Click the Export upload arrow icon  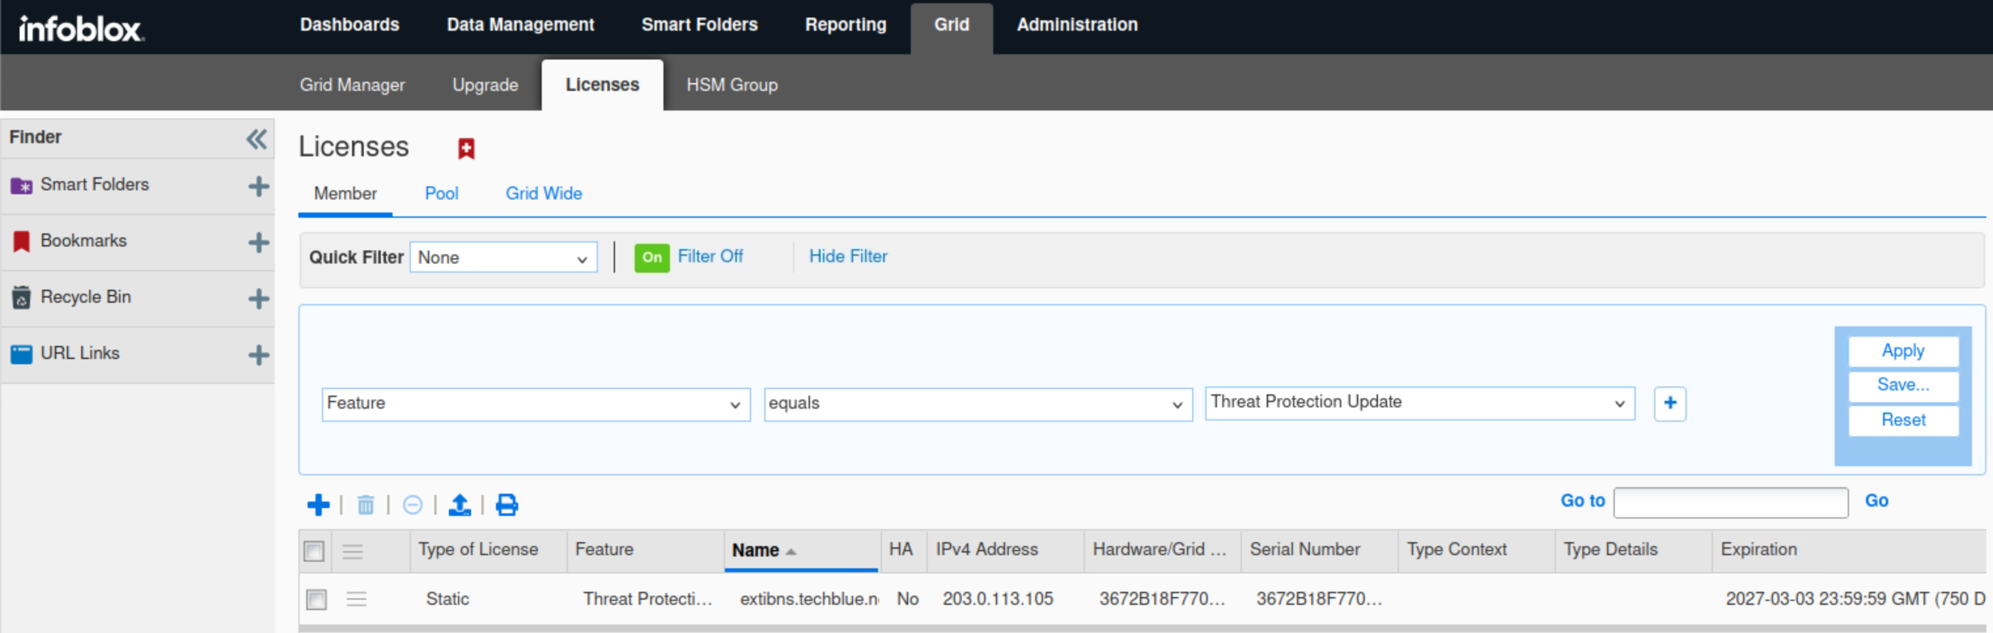459,505
